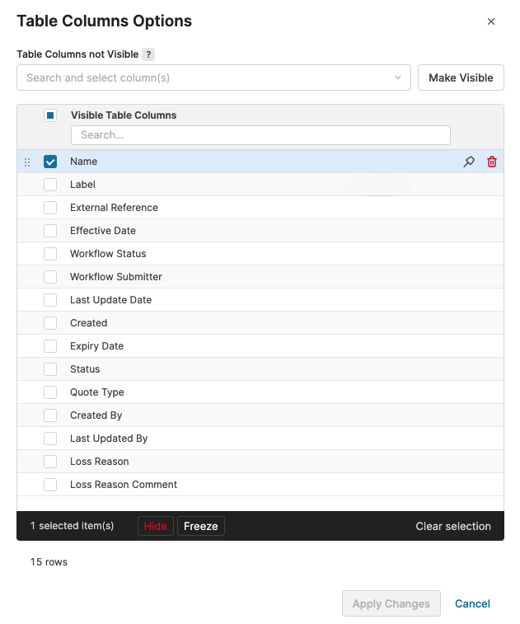Select the Loss Reason Comment checkbox
The image size is (520, 624).
tap(50, 485)
